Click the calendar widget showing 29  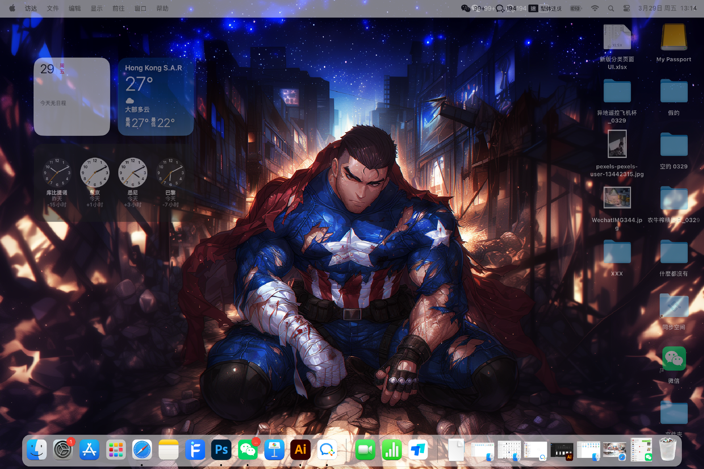(72, 97)
